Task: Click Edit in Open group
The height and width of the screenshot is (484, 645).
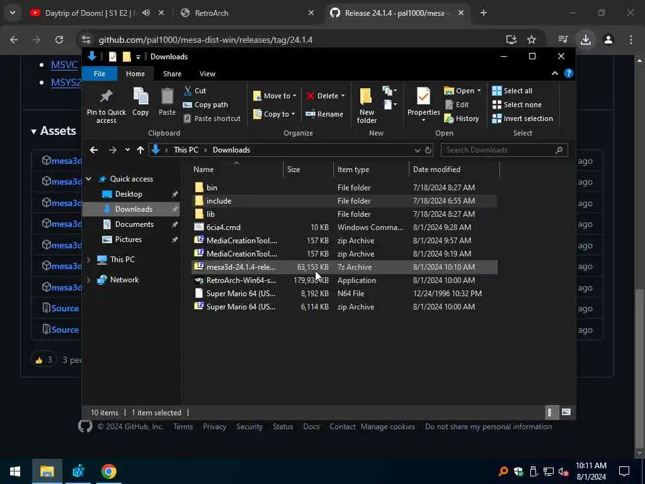Action: [x=457, y=105]
